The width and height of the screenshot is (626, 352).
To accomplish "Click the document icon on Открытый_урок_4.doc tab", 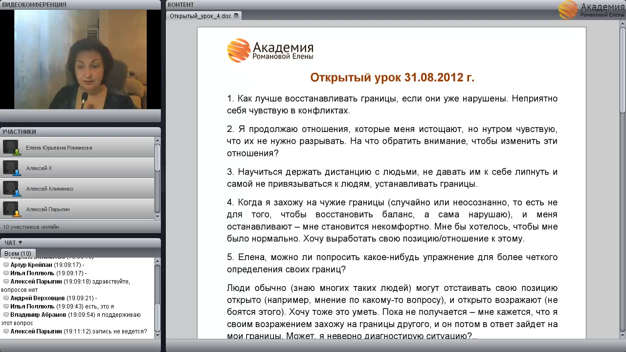I will 236,16.
